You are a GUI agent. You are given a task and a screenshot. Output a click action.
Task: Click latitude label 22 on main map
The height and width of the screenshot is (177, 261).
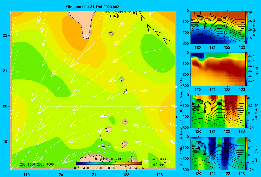pos(5,35)
